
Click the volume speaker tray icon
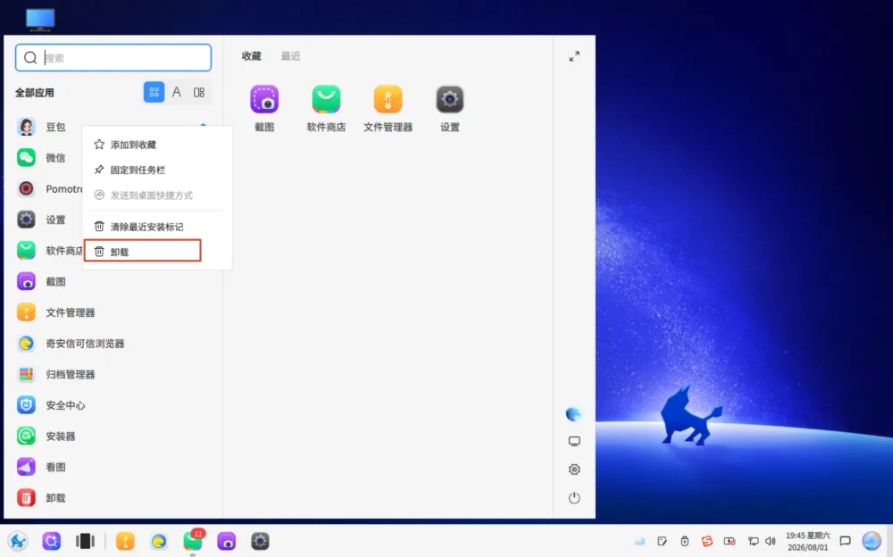771,541
